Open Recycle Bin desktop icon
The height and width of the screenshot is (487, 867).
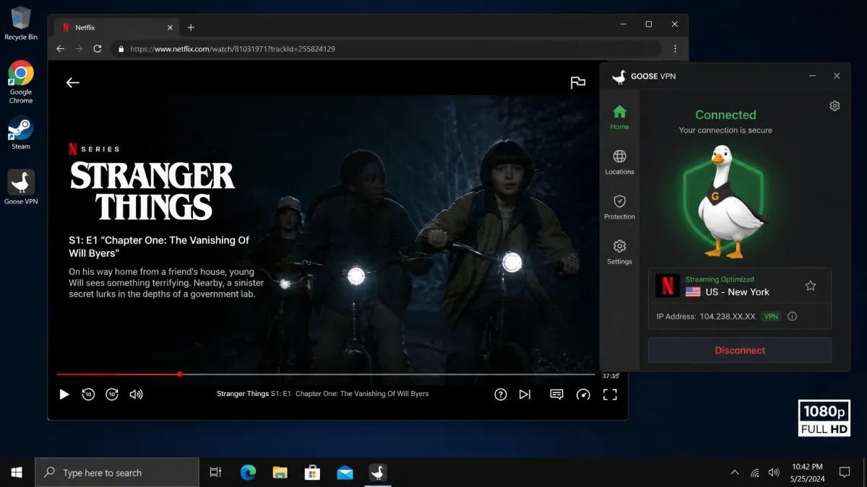[21, 23]
